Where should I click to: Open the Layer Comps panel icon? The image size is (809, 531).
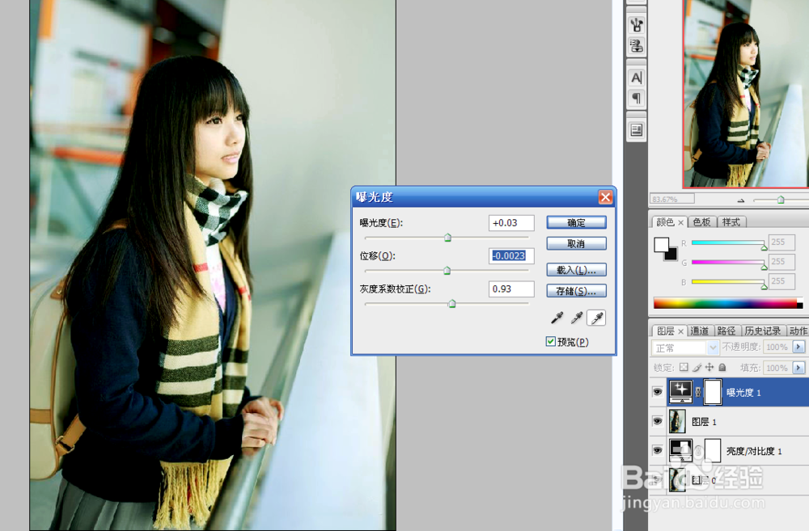click(x=636, y=130)
